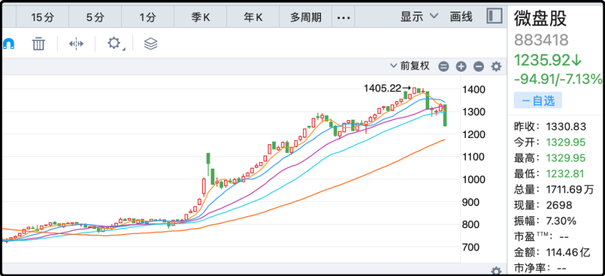The width and height of the screenshot is (605, 276).
Task: Open the 显示 display dropdown
Action: (418, 17)
